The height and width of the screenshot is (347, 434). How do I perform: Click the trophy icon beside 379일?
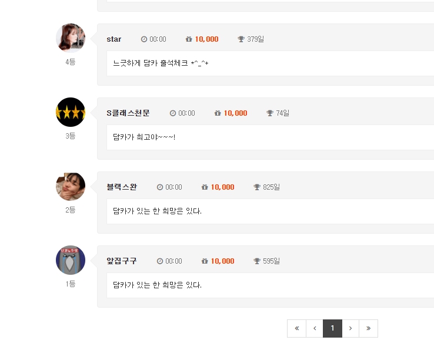coord(241,39)
